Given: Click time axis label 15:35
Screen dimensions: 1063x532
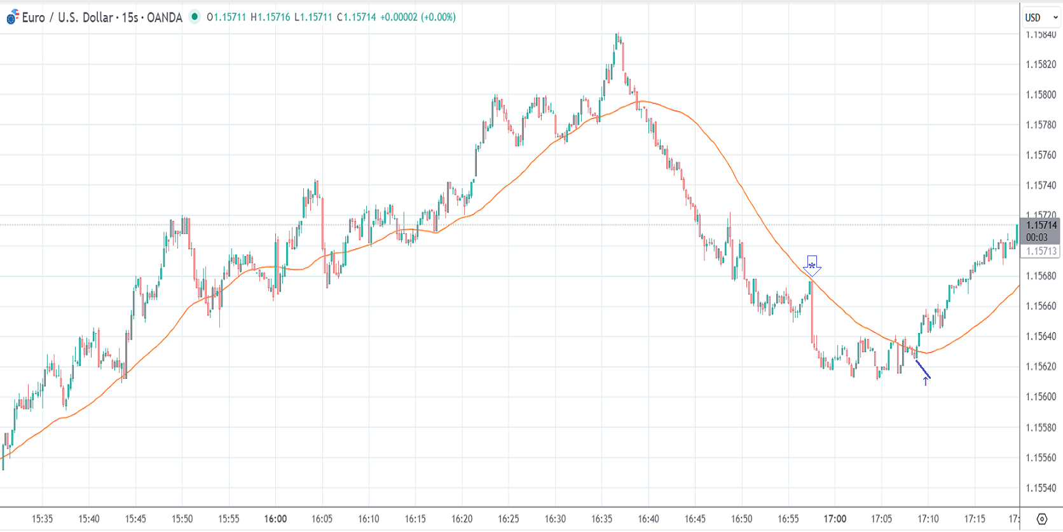Looking at the screenshot, I should (43, 519).
